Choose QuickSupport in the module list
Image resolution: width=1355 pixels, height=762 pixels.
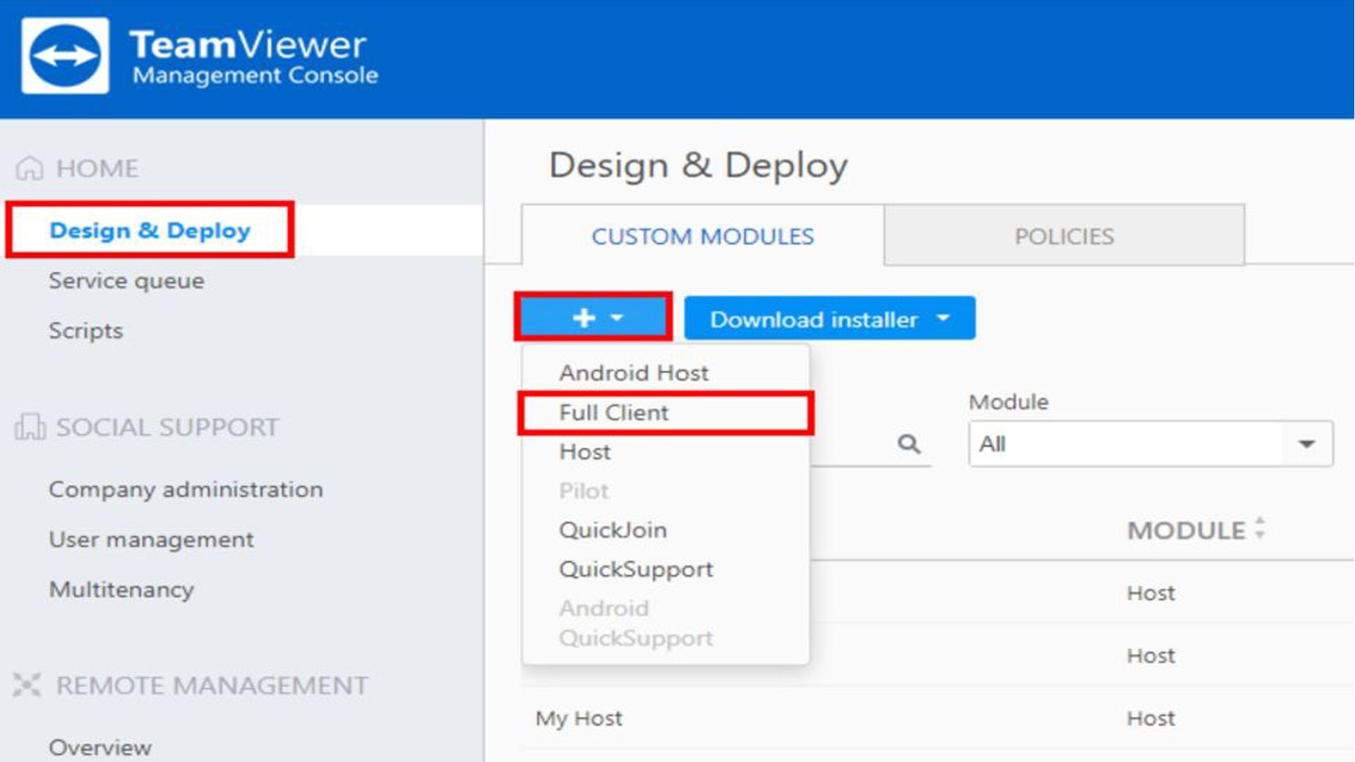tap(636, 569)
